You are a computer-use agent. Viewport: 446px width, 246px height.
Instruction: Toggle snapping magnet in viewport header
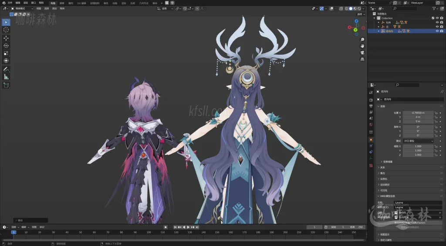tap(185, 9)
